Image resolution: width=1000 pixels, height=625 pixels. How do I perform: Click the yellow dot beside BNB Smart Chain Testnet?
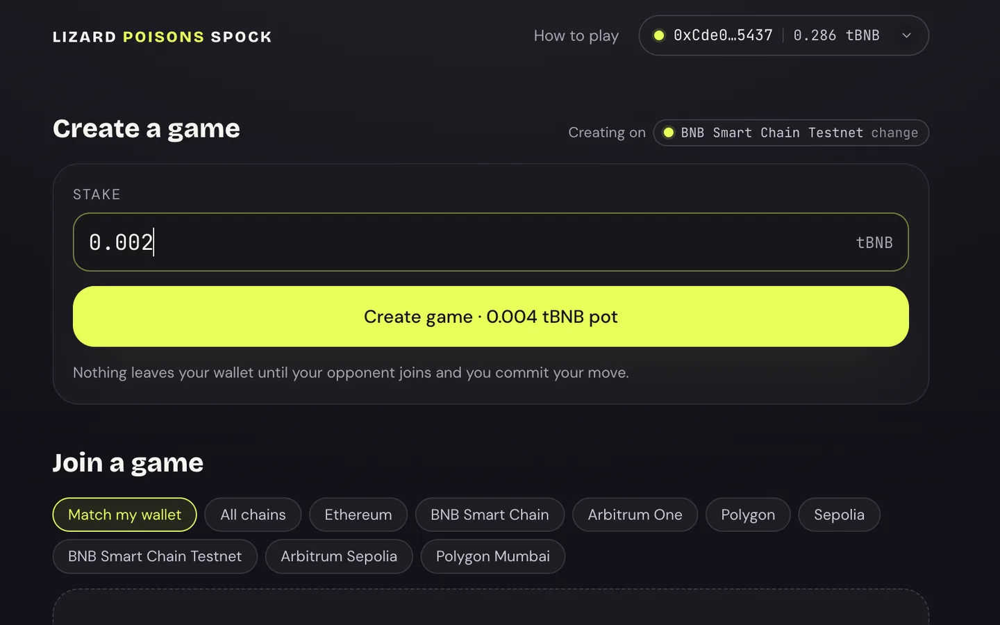coord(669,133)
